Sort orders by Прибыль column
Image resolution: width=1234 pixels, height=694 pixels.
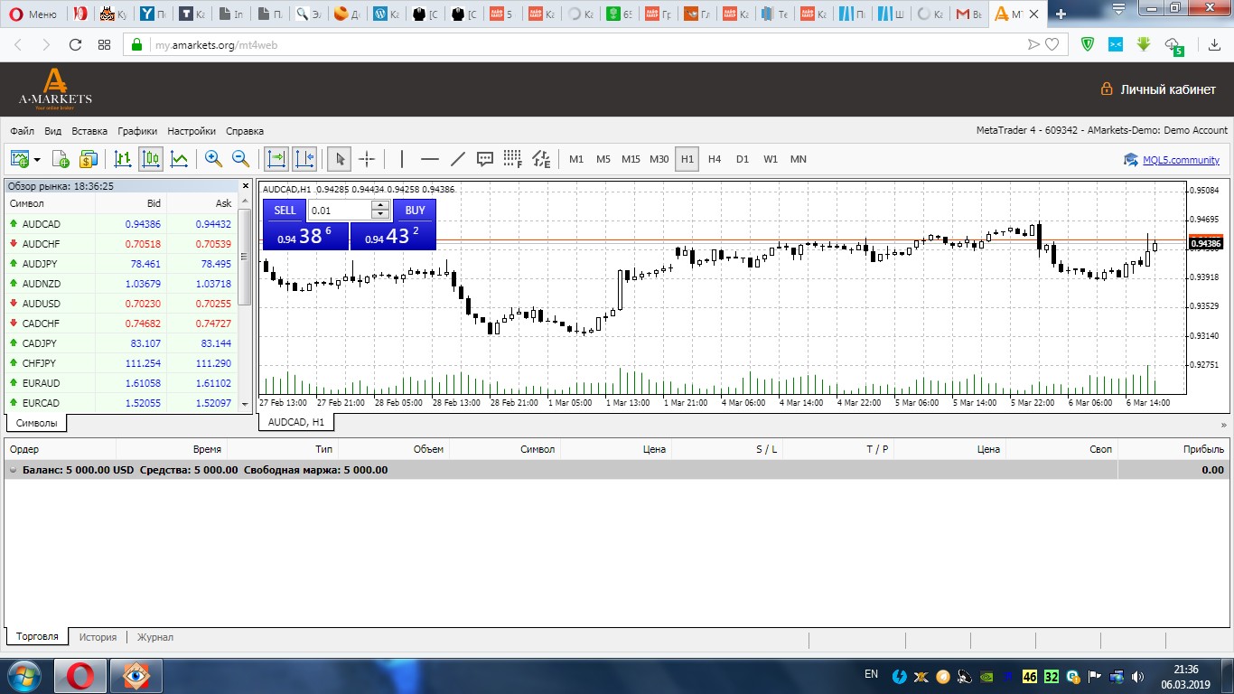click(1203, 449)
